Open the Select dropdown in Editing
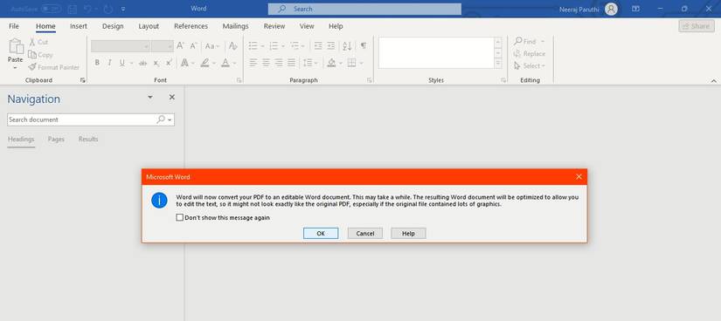Screen dimensions: 721x321 pos(530,66)
